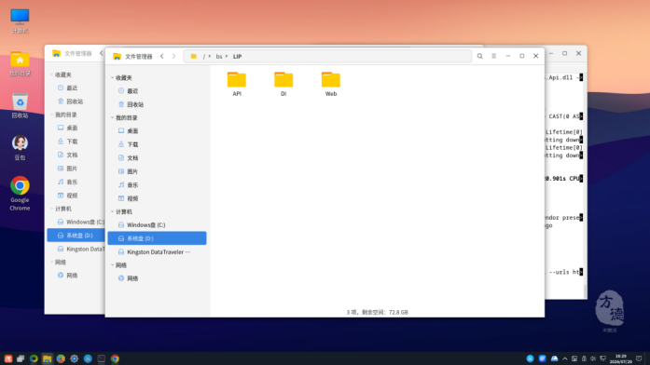Open file manager icon in taskbar
Viewport: 650px width, 365px height.
[48, 358]
